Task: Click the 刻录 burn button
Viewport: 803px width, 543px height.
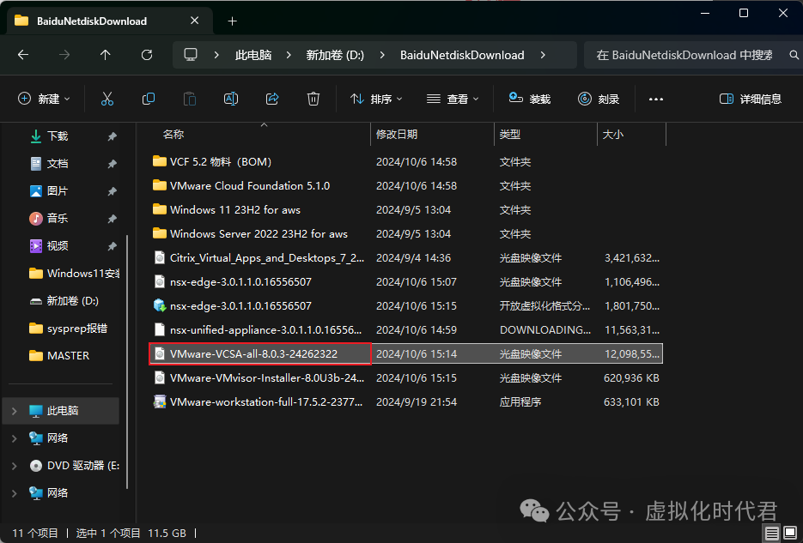Action: tap(599, 99)
